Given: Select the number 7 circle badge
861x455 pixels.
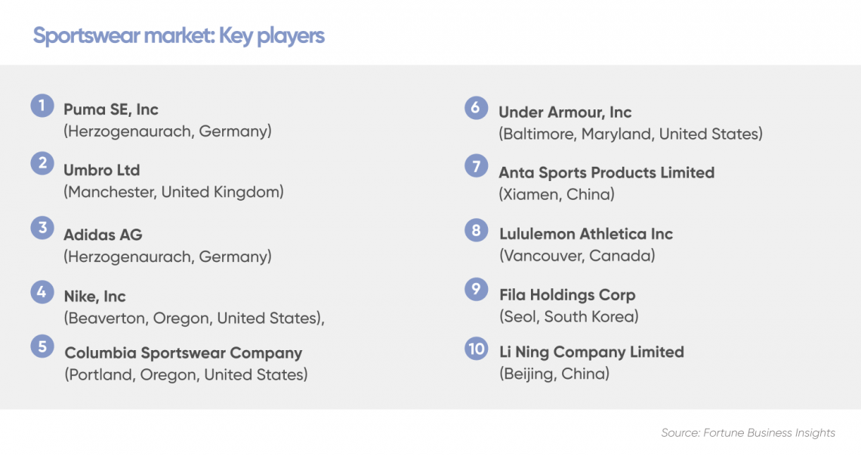Looking at the screenshot, I should click(476, 165).
